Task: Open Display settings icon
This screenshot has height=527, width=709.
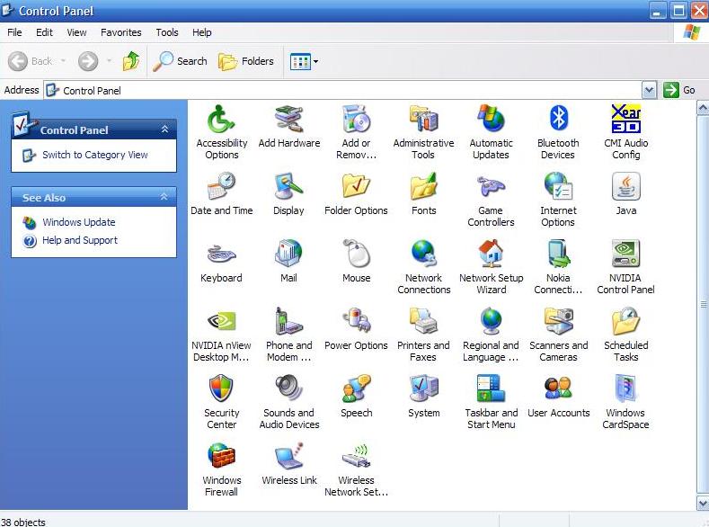Action: tap(288, 186)
